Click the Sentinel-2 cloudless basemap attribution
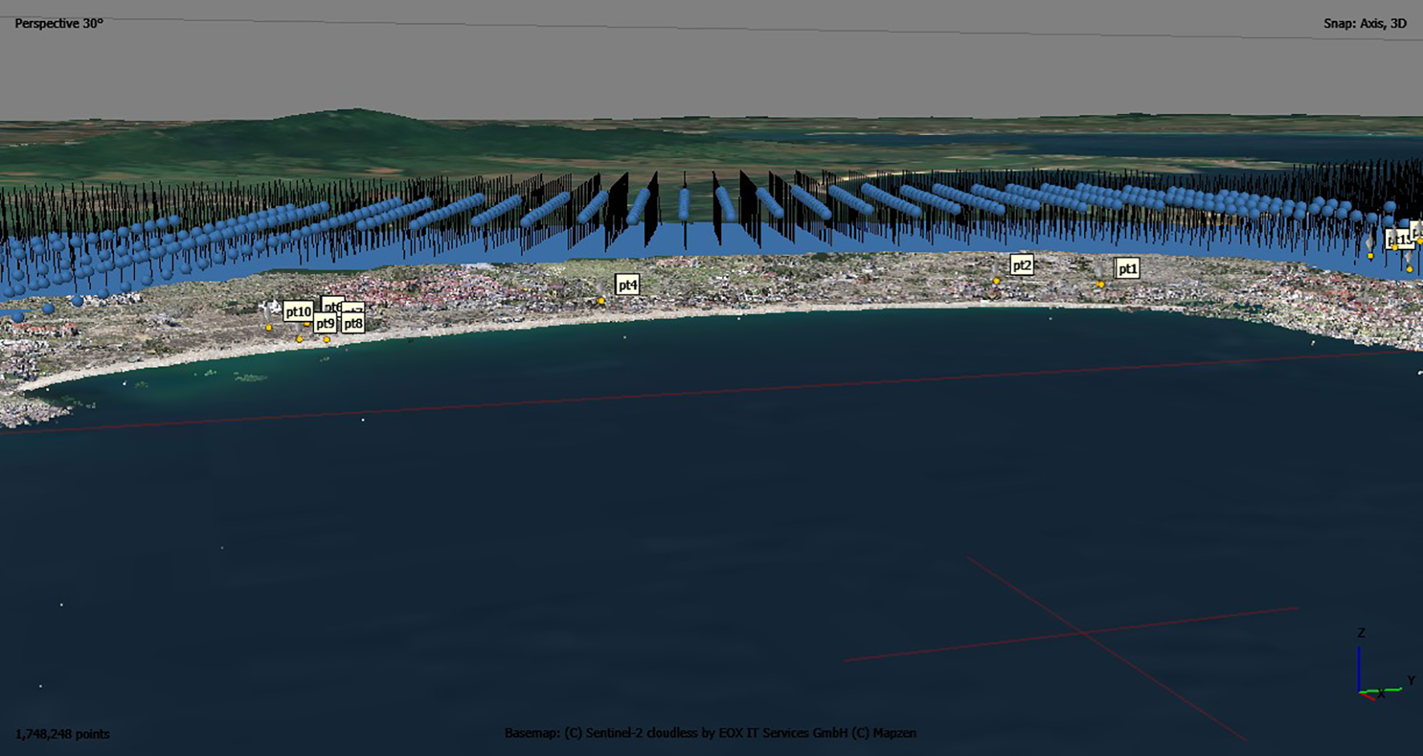 tap(710, 733)
